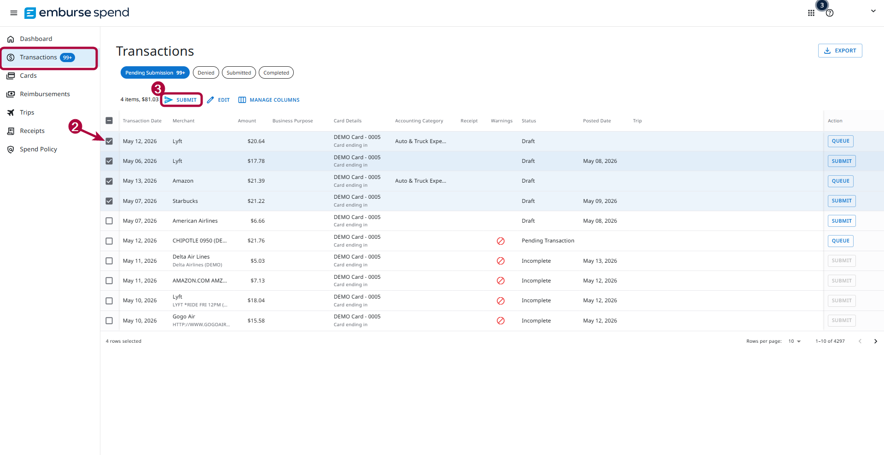
Task: Click warning icon on Gogo Air row
Action: [500, 321]
